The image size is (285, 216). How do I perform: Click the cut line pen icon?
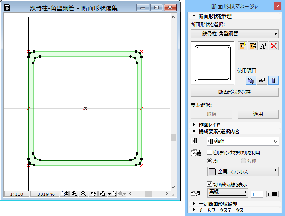click(x=196, y=193)
